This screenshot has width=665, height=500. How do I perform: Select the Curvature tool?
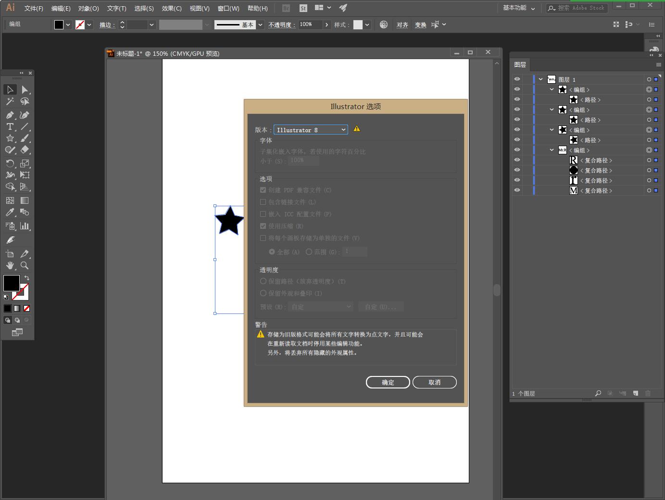25,115
